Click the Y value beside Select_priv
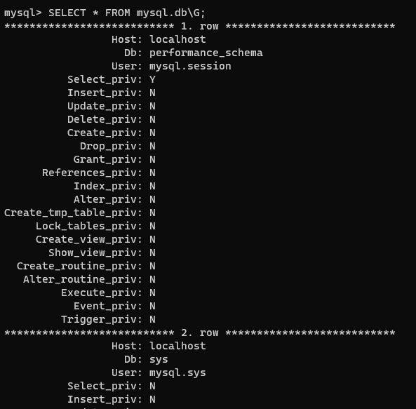The image size is (416, 409). (152, 79)
